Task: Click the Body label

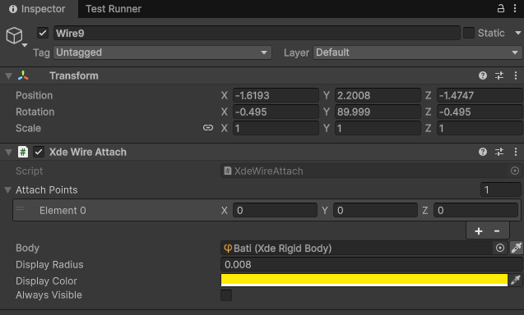Action: pyautogui.click(x=27, y=248)
